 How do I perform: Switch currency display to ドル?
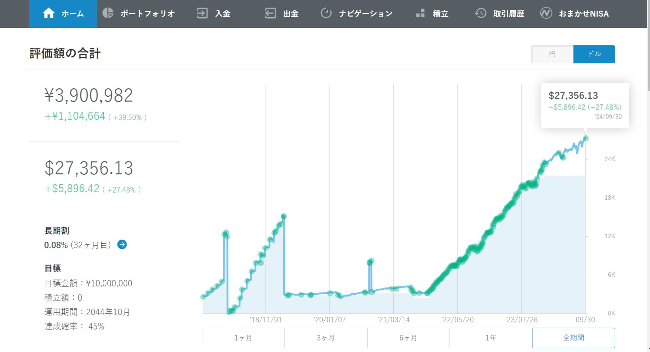[594, 54]
